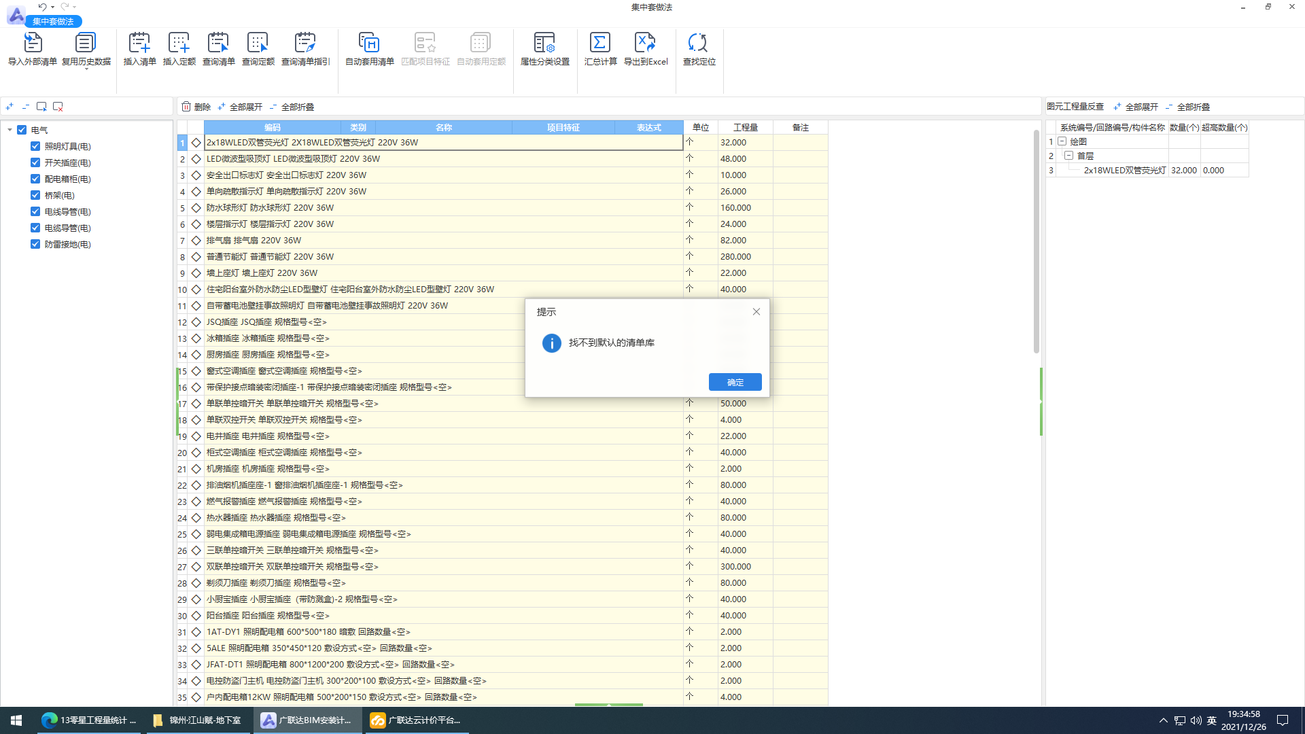The image size is (1305, 734).
Task: Toggle 配电箱柜(电) checkbox
Action: tap(35, 179)
